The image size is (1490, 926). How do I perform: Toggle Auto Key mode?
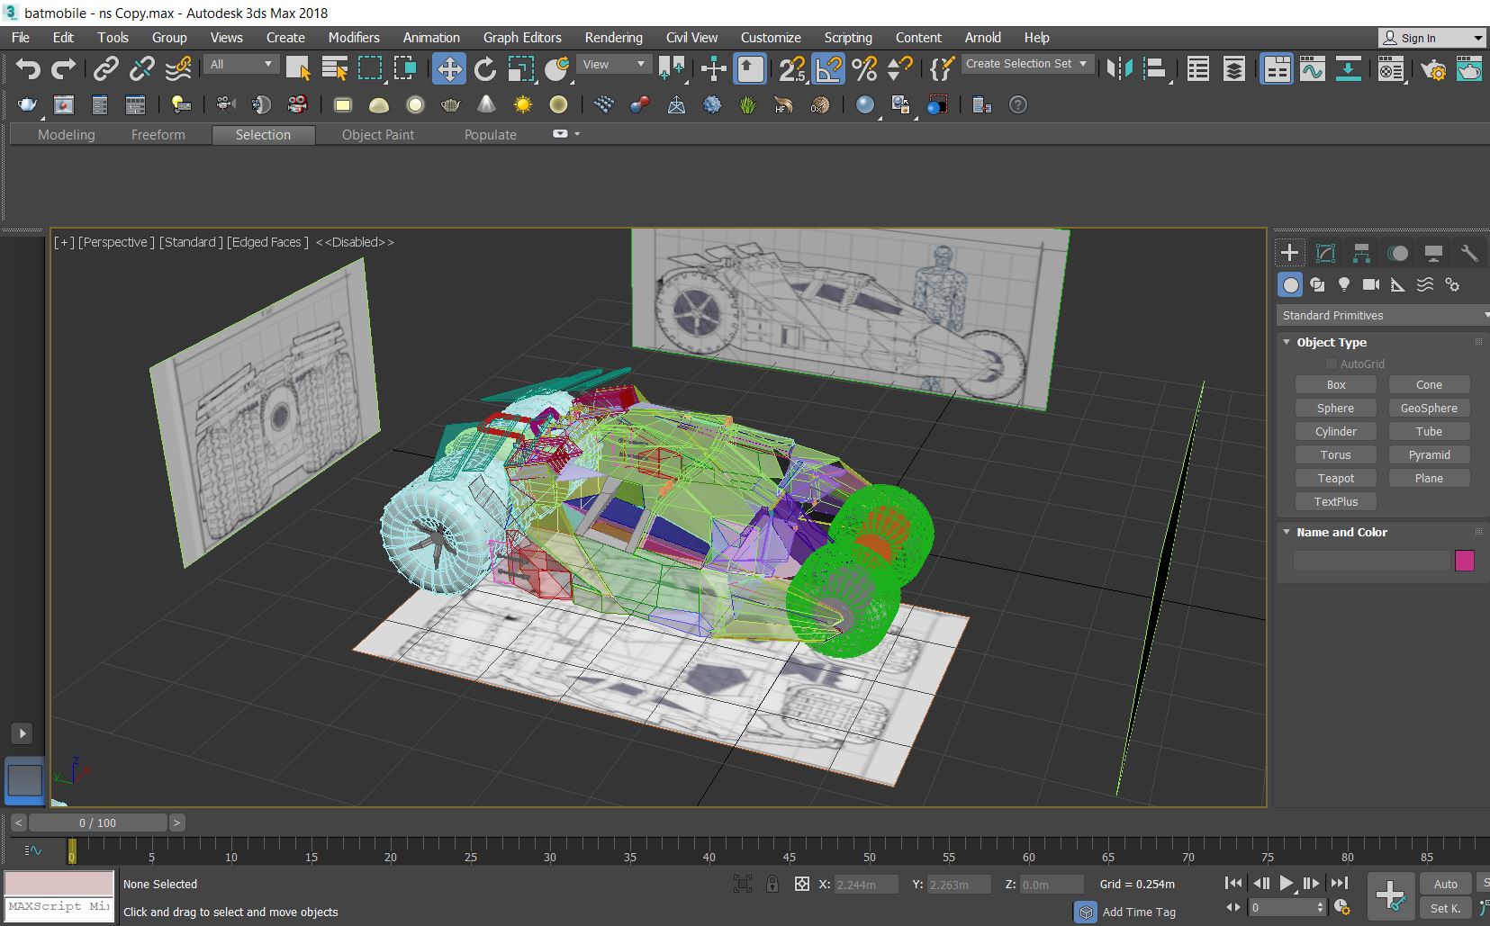pyautogui.click(x=1445, y=884)
